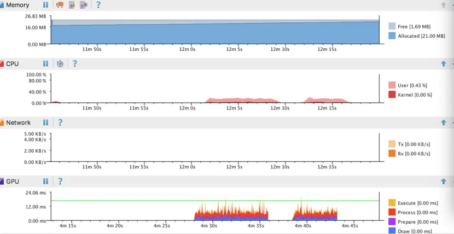Click the 11m 55s label in Memory timeline
The image size is (454, 234).
[x=139, y=49]
